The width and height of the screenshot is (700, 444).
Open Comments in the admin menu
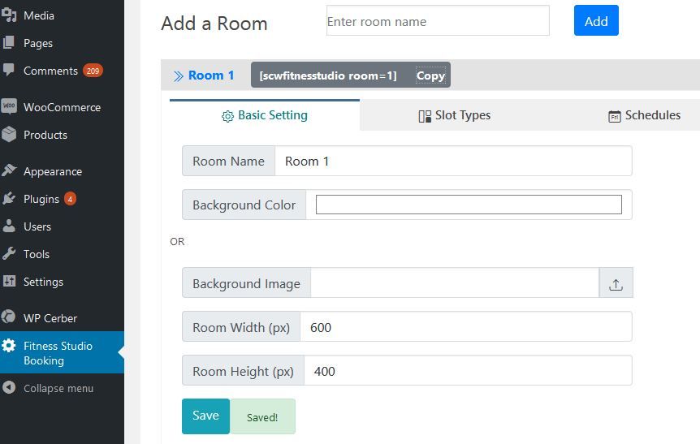[50, 71]
